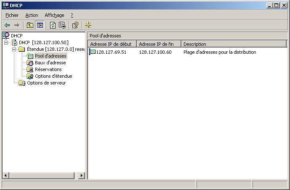This screenshot has width=290, height=190.
Task: Open the ? help menu
Action: [72, 15]
